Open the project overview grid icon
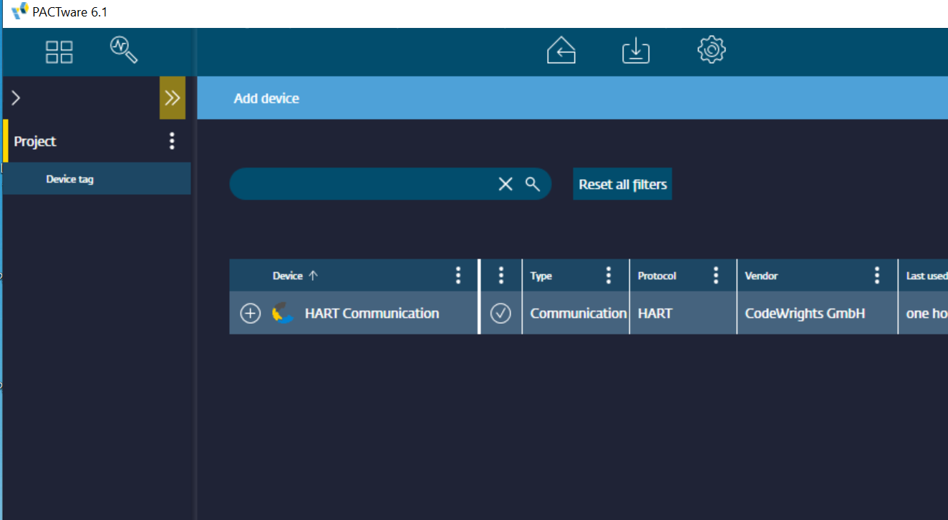The image size is (948, 520). tap(59, 52)
